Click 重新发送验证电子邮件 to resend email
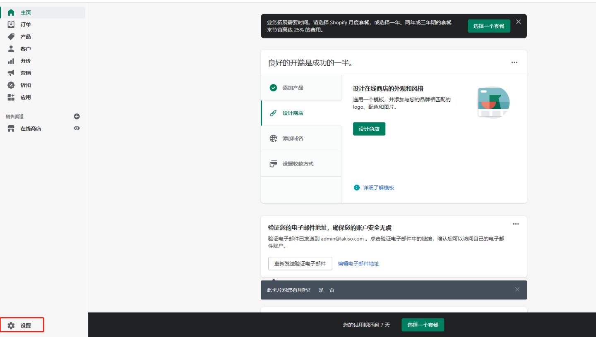This screenshot has width=596, height=337. tap(300, 263)
